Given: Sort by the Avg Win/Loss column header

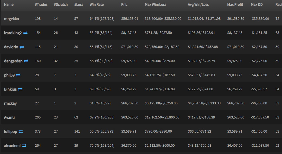Looking at the screenshot, I should coord(198,5).
